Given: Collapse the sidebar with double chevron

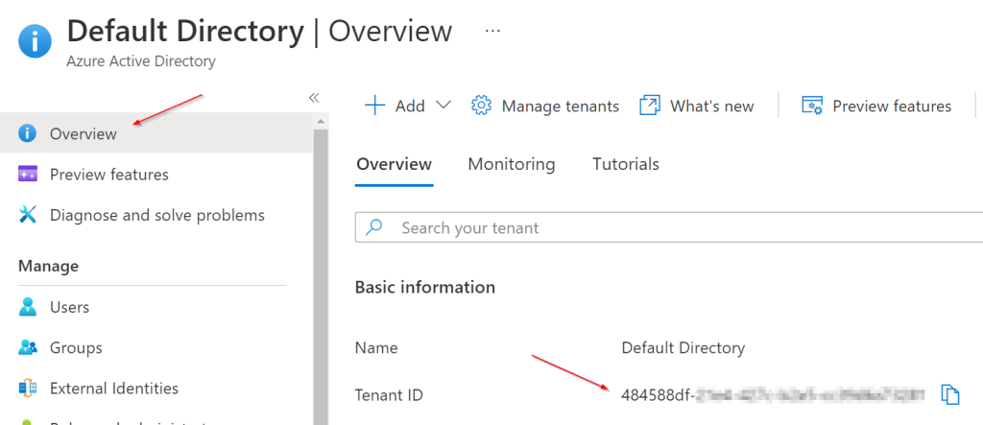Looking at the screenshot, I should pyautogui.click(x=313, y=98).
